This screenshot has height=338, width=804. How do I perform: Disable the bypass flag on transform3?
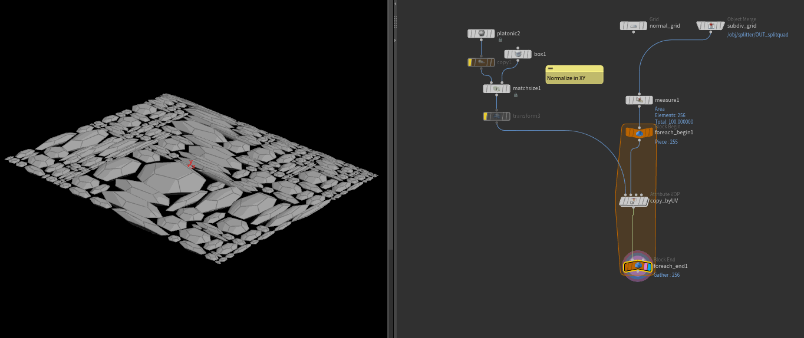pyautogui.click(x=486, y=116)
